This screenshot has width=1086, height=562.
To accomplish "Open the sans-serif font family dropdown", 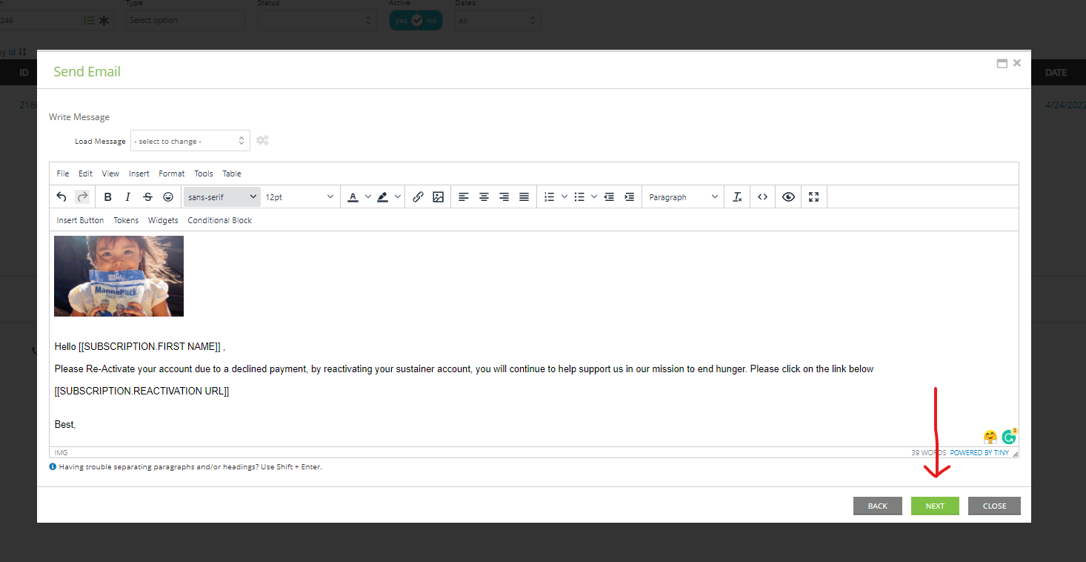I will pyautogui.click(x=221, y=197).
